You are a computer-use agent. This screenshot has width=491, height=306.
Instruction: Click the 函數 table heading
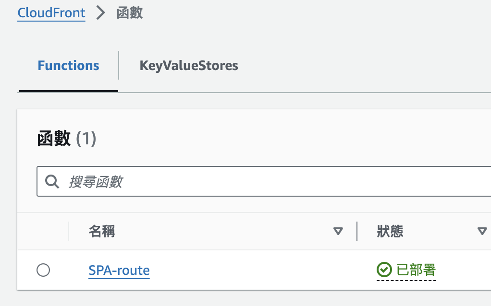pos(54,140)
